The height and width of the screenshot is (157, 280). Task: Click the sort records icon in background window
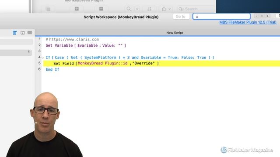[x=149, y=9]
